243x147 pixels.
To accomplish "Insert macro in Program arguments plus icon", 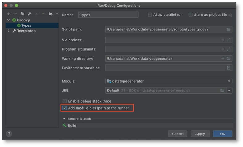I will (x=223, y=49).
